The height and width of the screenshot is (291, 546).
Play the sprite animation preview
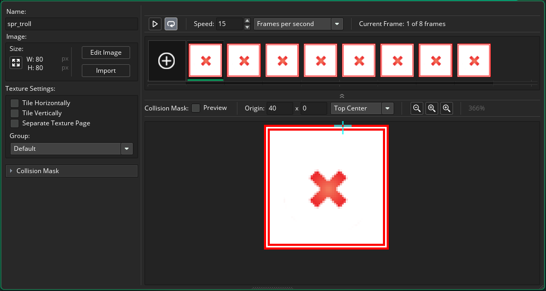(x=155, y=24)
